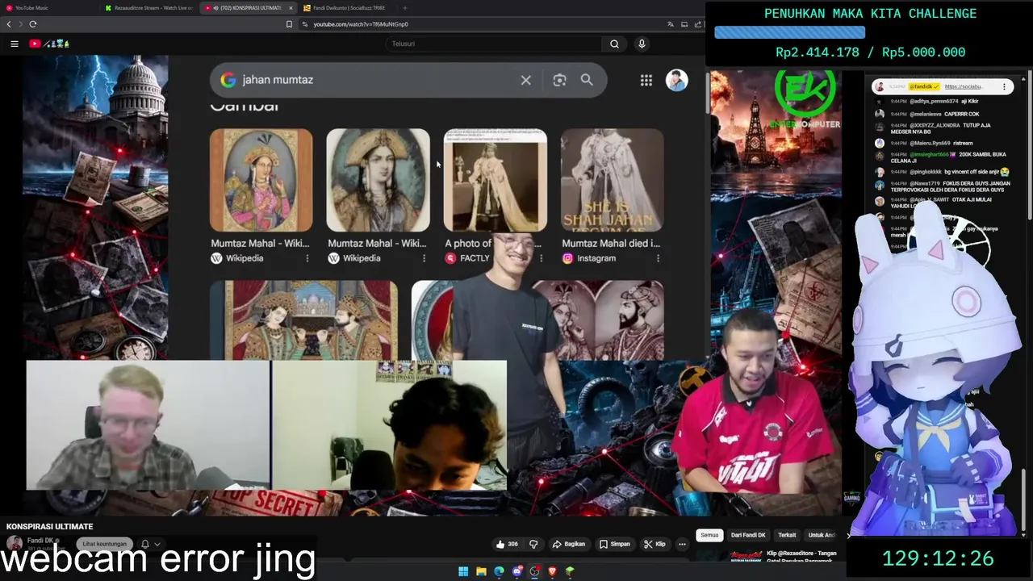Click the translate page icon in address bar
Screen dimensions: 1033x581
coord(670,24)
